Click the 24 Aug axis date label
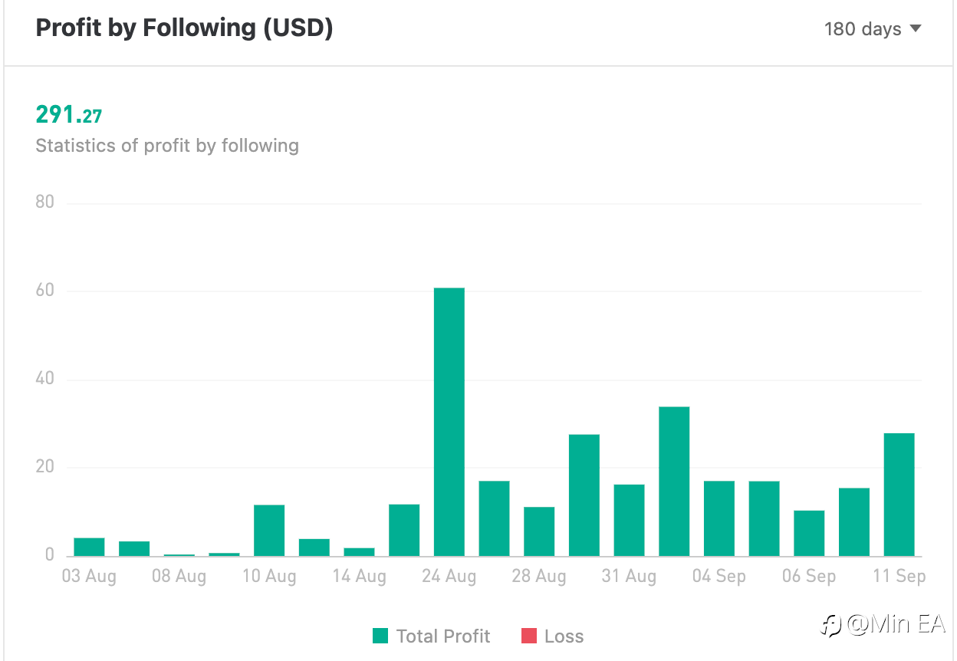Screen dimensions: 957x661 (x=449, y=576)
